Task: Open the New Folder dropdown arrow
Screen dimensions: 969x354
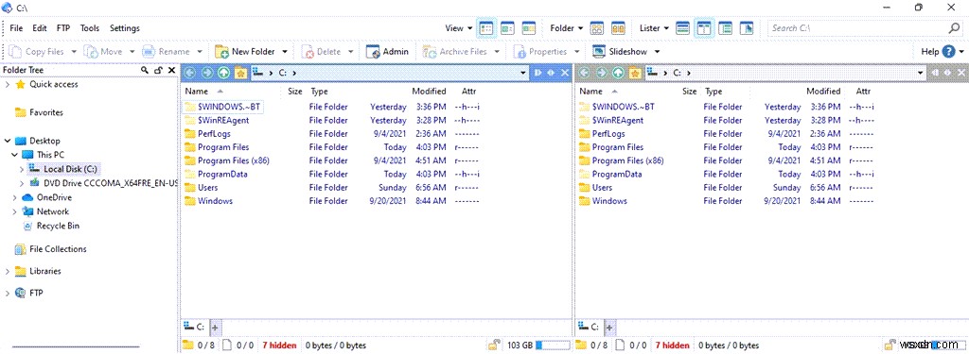Action: click(284, 52)
